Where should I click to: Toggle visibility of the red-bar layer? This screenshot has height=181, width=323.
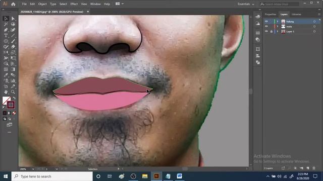[x=266, y=27]
